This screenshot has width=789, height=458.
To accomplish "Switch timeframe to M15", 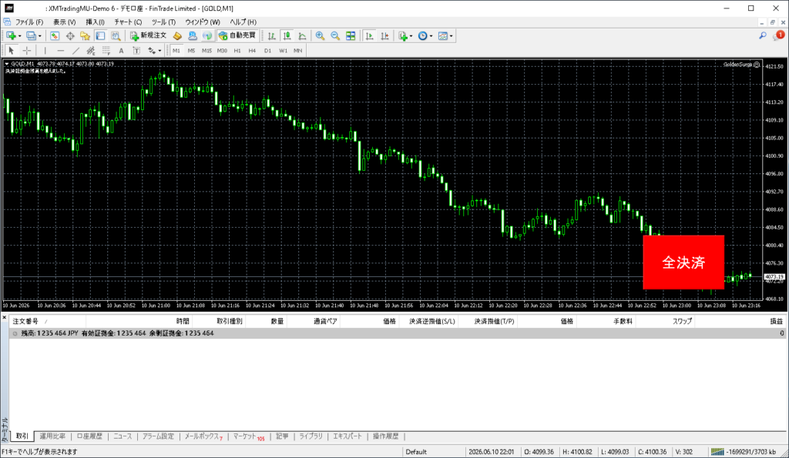I will tap(206, 50).
